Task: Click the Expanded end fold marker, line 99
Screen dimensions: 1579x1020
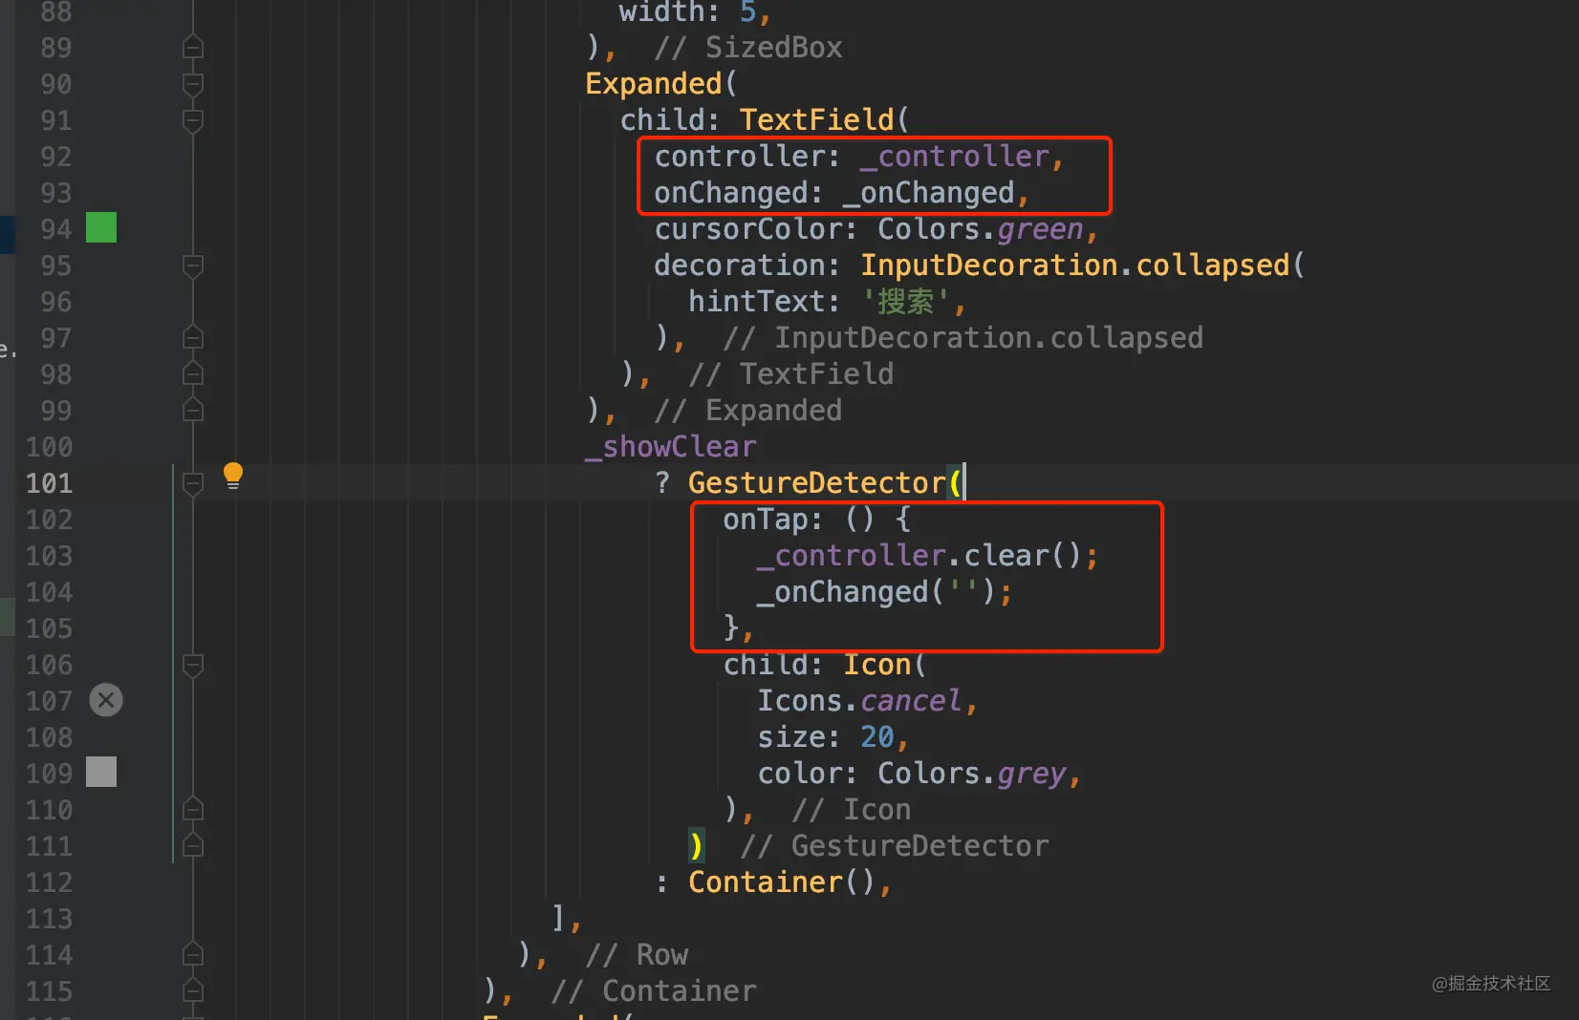Action: click(x=193, y=410)
